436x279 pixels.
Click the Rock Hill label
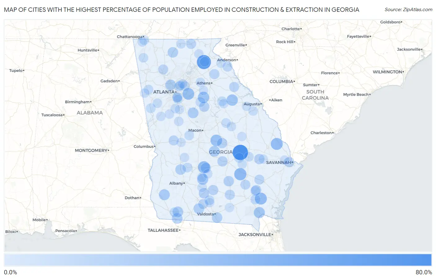285,42
